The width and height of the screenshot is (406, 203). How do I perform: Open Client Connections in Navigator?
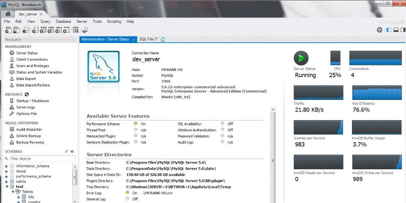click(x=32, y=60)
